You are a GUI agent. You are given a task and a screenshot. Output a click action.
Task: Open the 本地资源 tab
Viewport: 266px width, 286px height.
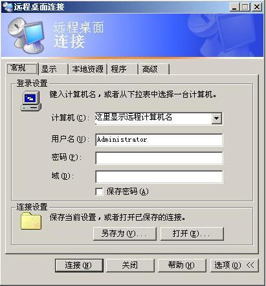click(x=87, y=69)
